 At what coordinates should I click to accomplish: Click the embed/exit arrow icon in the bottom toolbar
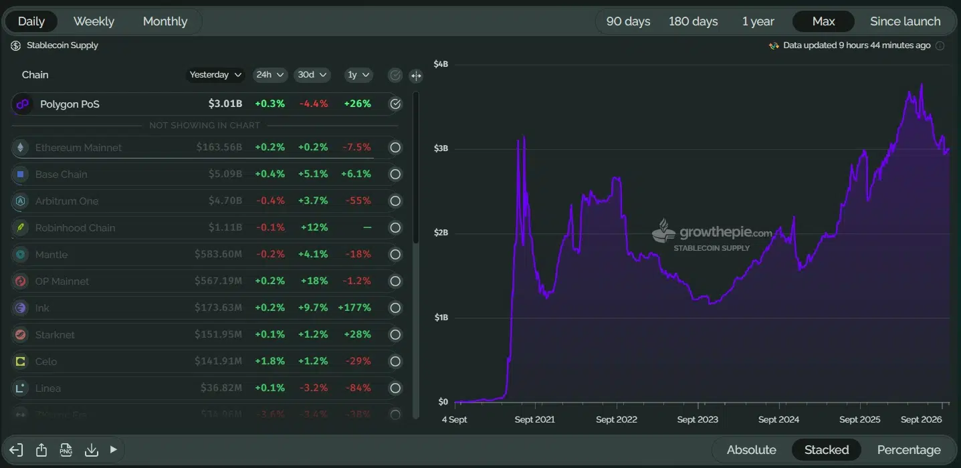coord(17,450)
